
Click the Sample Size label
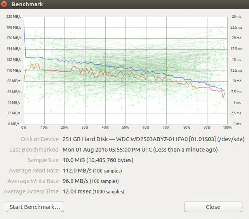pyautogui.click(x=43, y=160)
